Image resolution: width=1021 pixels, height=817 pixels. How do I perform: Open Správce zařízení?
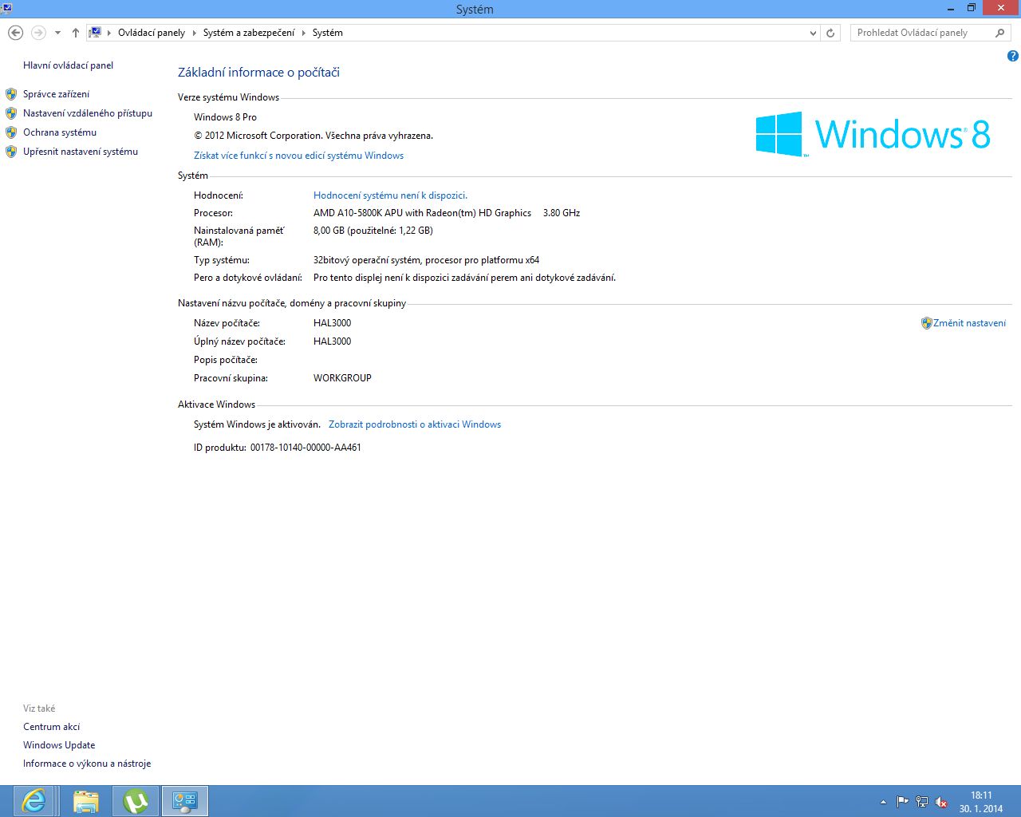[x=56, y=94]
